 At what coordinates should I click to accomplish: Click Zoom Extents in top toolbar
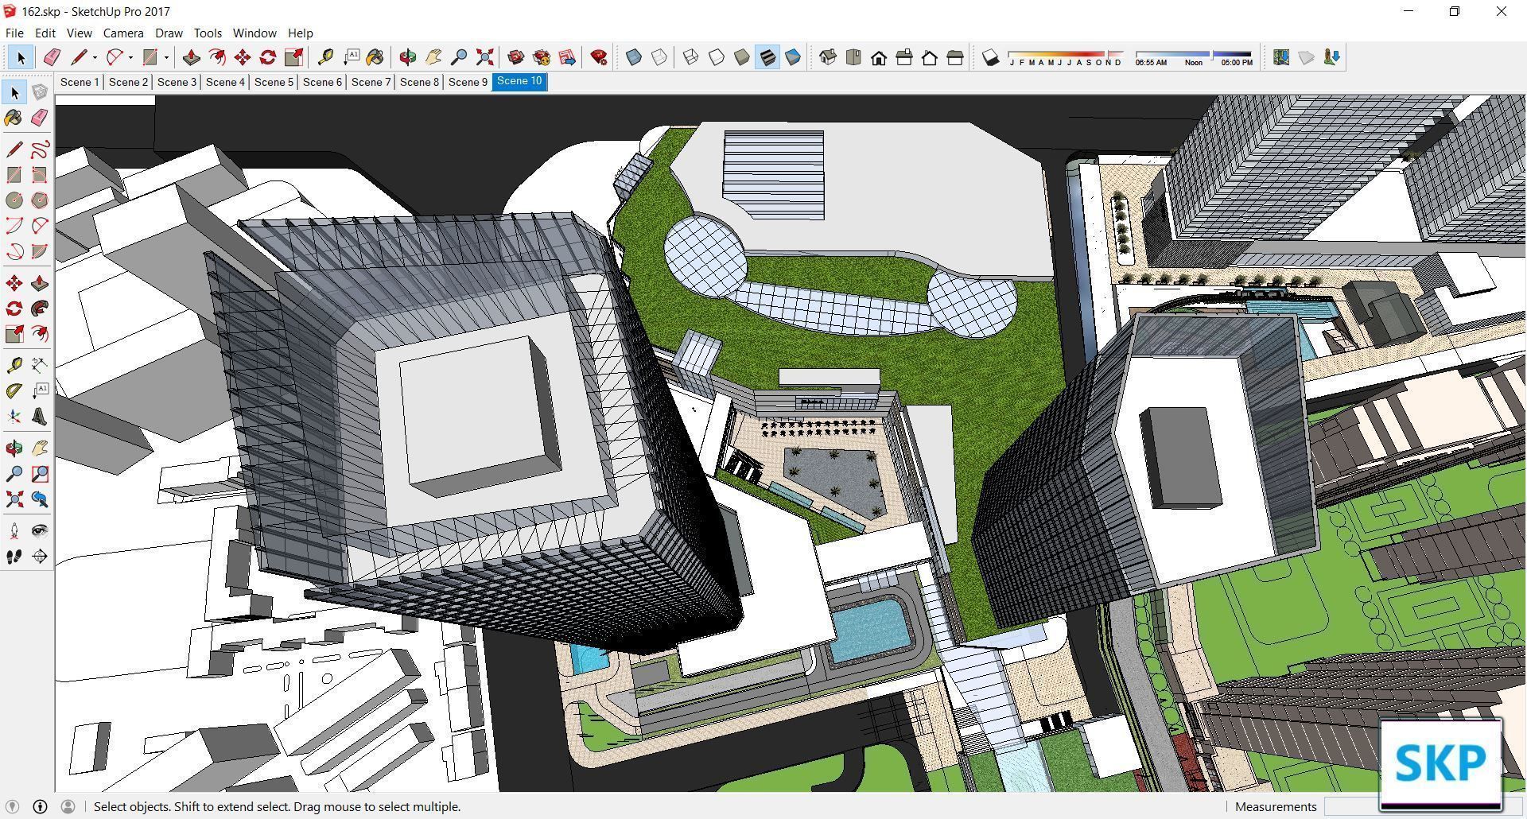(484, 57)
